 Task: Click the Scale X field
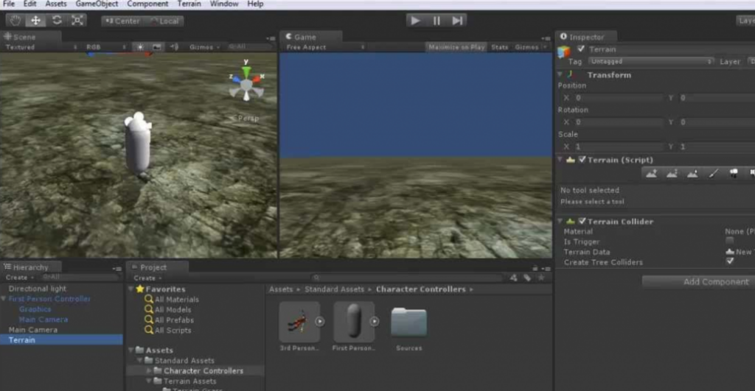(x=619, y=147)
